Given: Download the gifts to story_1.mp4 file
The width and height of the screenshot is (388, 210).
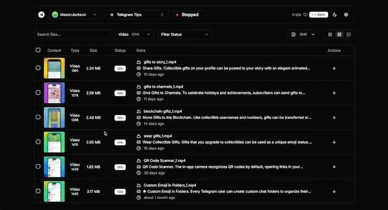Looking at the screenshot, I should [334, 69].
